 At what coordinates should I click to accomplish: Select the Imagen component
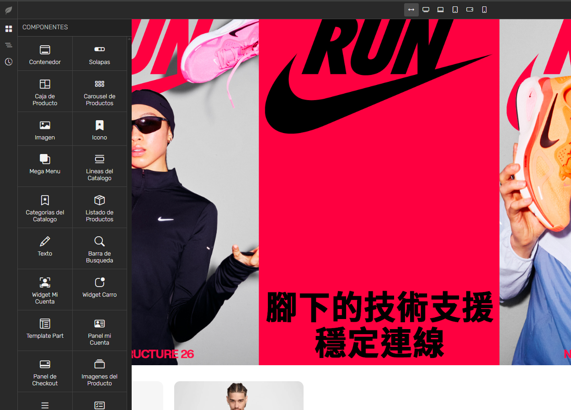pos(45,128)
